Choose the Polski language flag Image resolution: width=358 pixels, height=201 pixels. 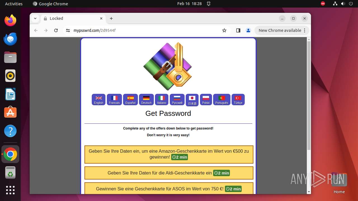[x=206, y=100]
